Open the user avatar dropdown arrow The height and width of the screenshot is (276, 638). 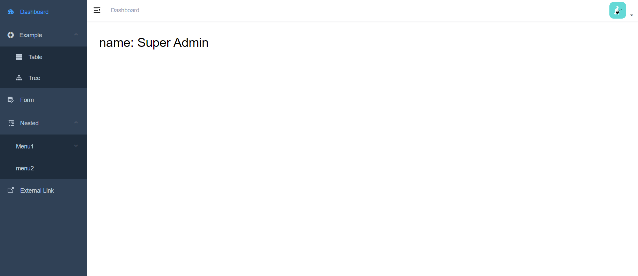[x=631, y=15]
